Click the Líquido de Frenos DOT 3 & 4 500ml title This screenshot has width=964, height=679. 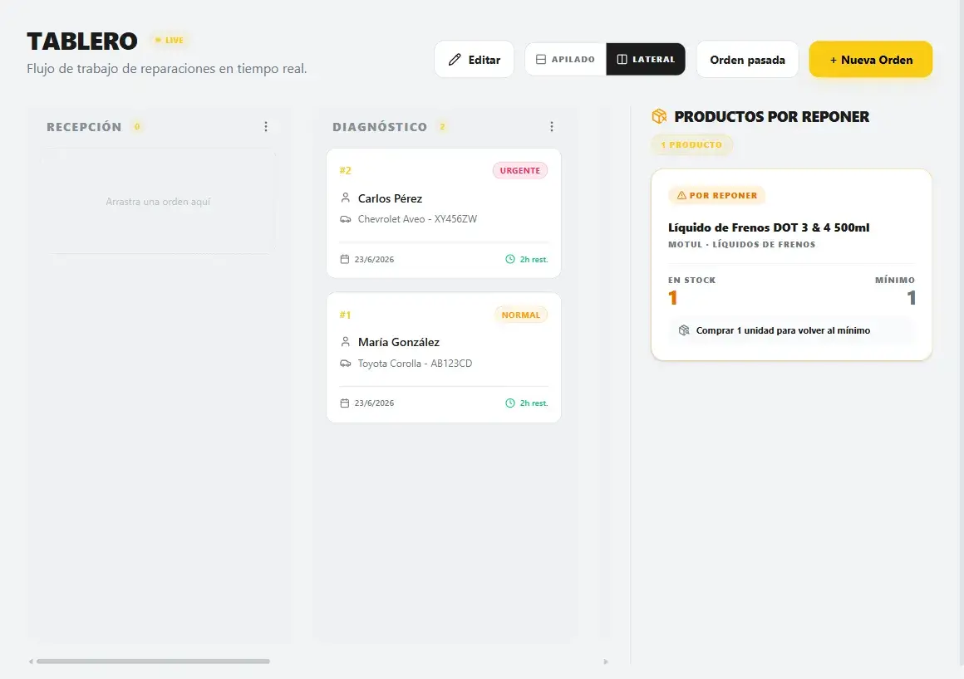pos(769,227)
